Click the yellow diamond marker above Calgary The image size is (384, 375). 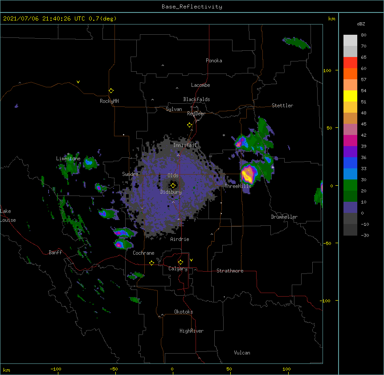[181, 262]
